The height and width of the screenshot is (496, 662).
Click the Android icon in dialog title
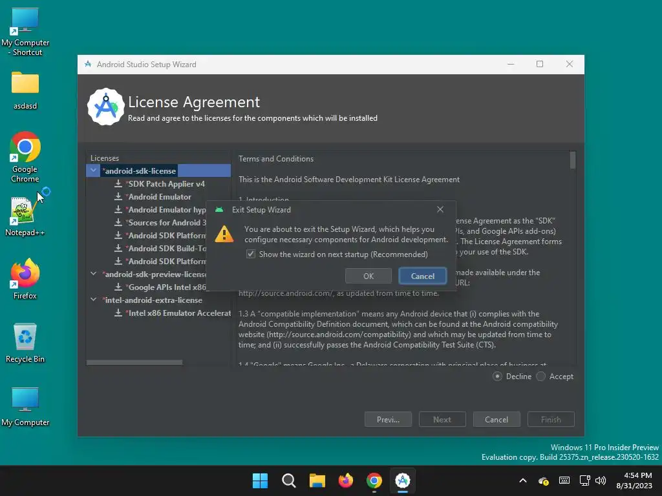(219, 210)
